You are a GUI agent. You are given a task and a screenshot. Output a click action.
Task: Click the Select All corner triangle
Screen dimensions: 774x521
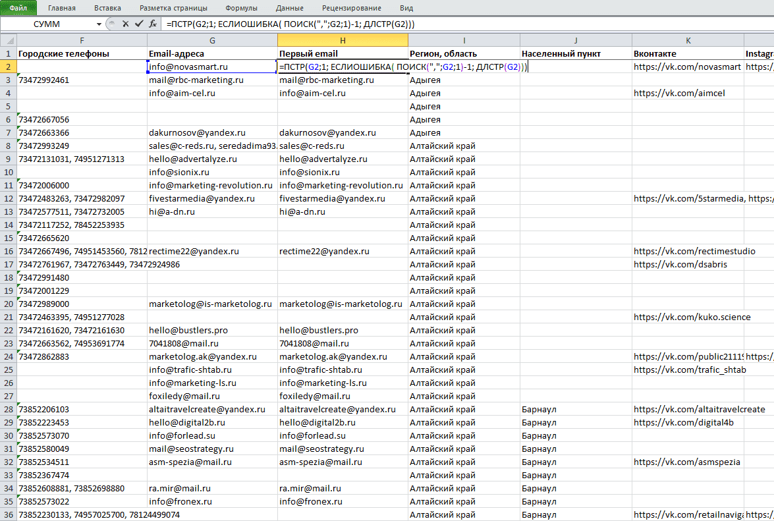pyautogui.click(x=9, y=40)
